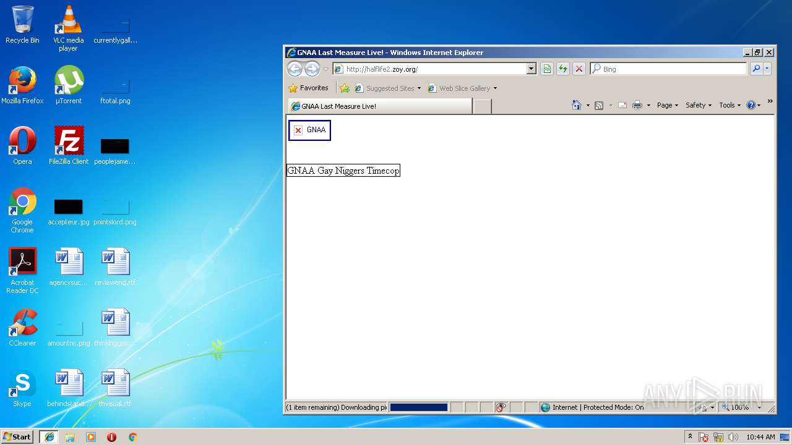Click Chrome icon in taskbar
Image resolution: width=792 pixels, height=445 pixels.
(132, 437)
